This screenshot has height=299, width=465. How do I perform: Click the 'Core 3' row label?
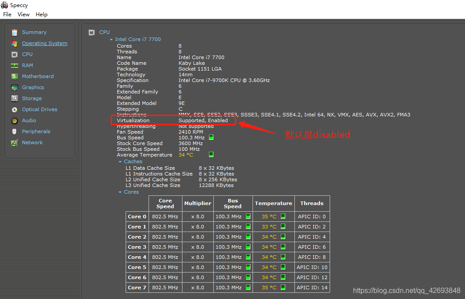(x=137, y=247)
